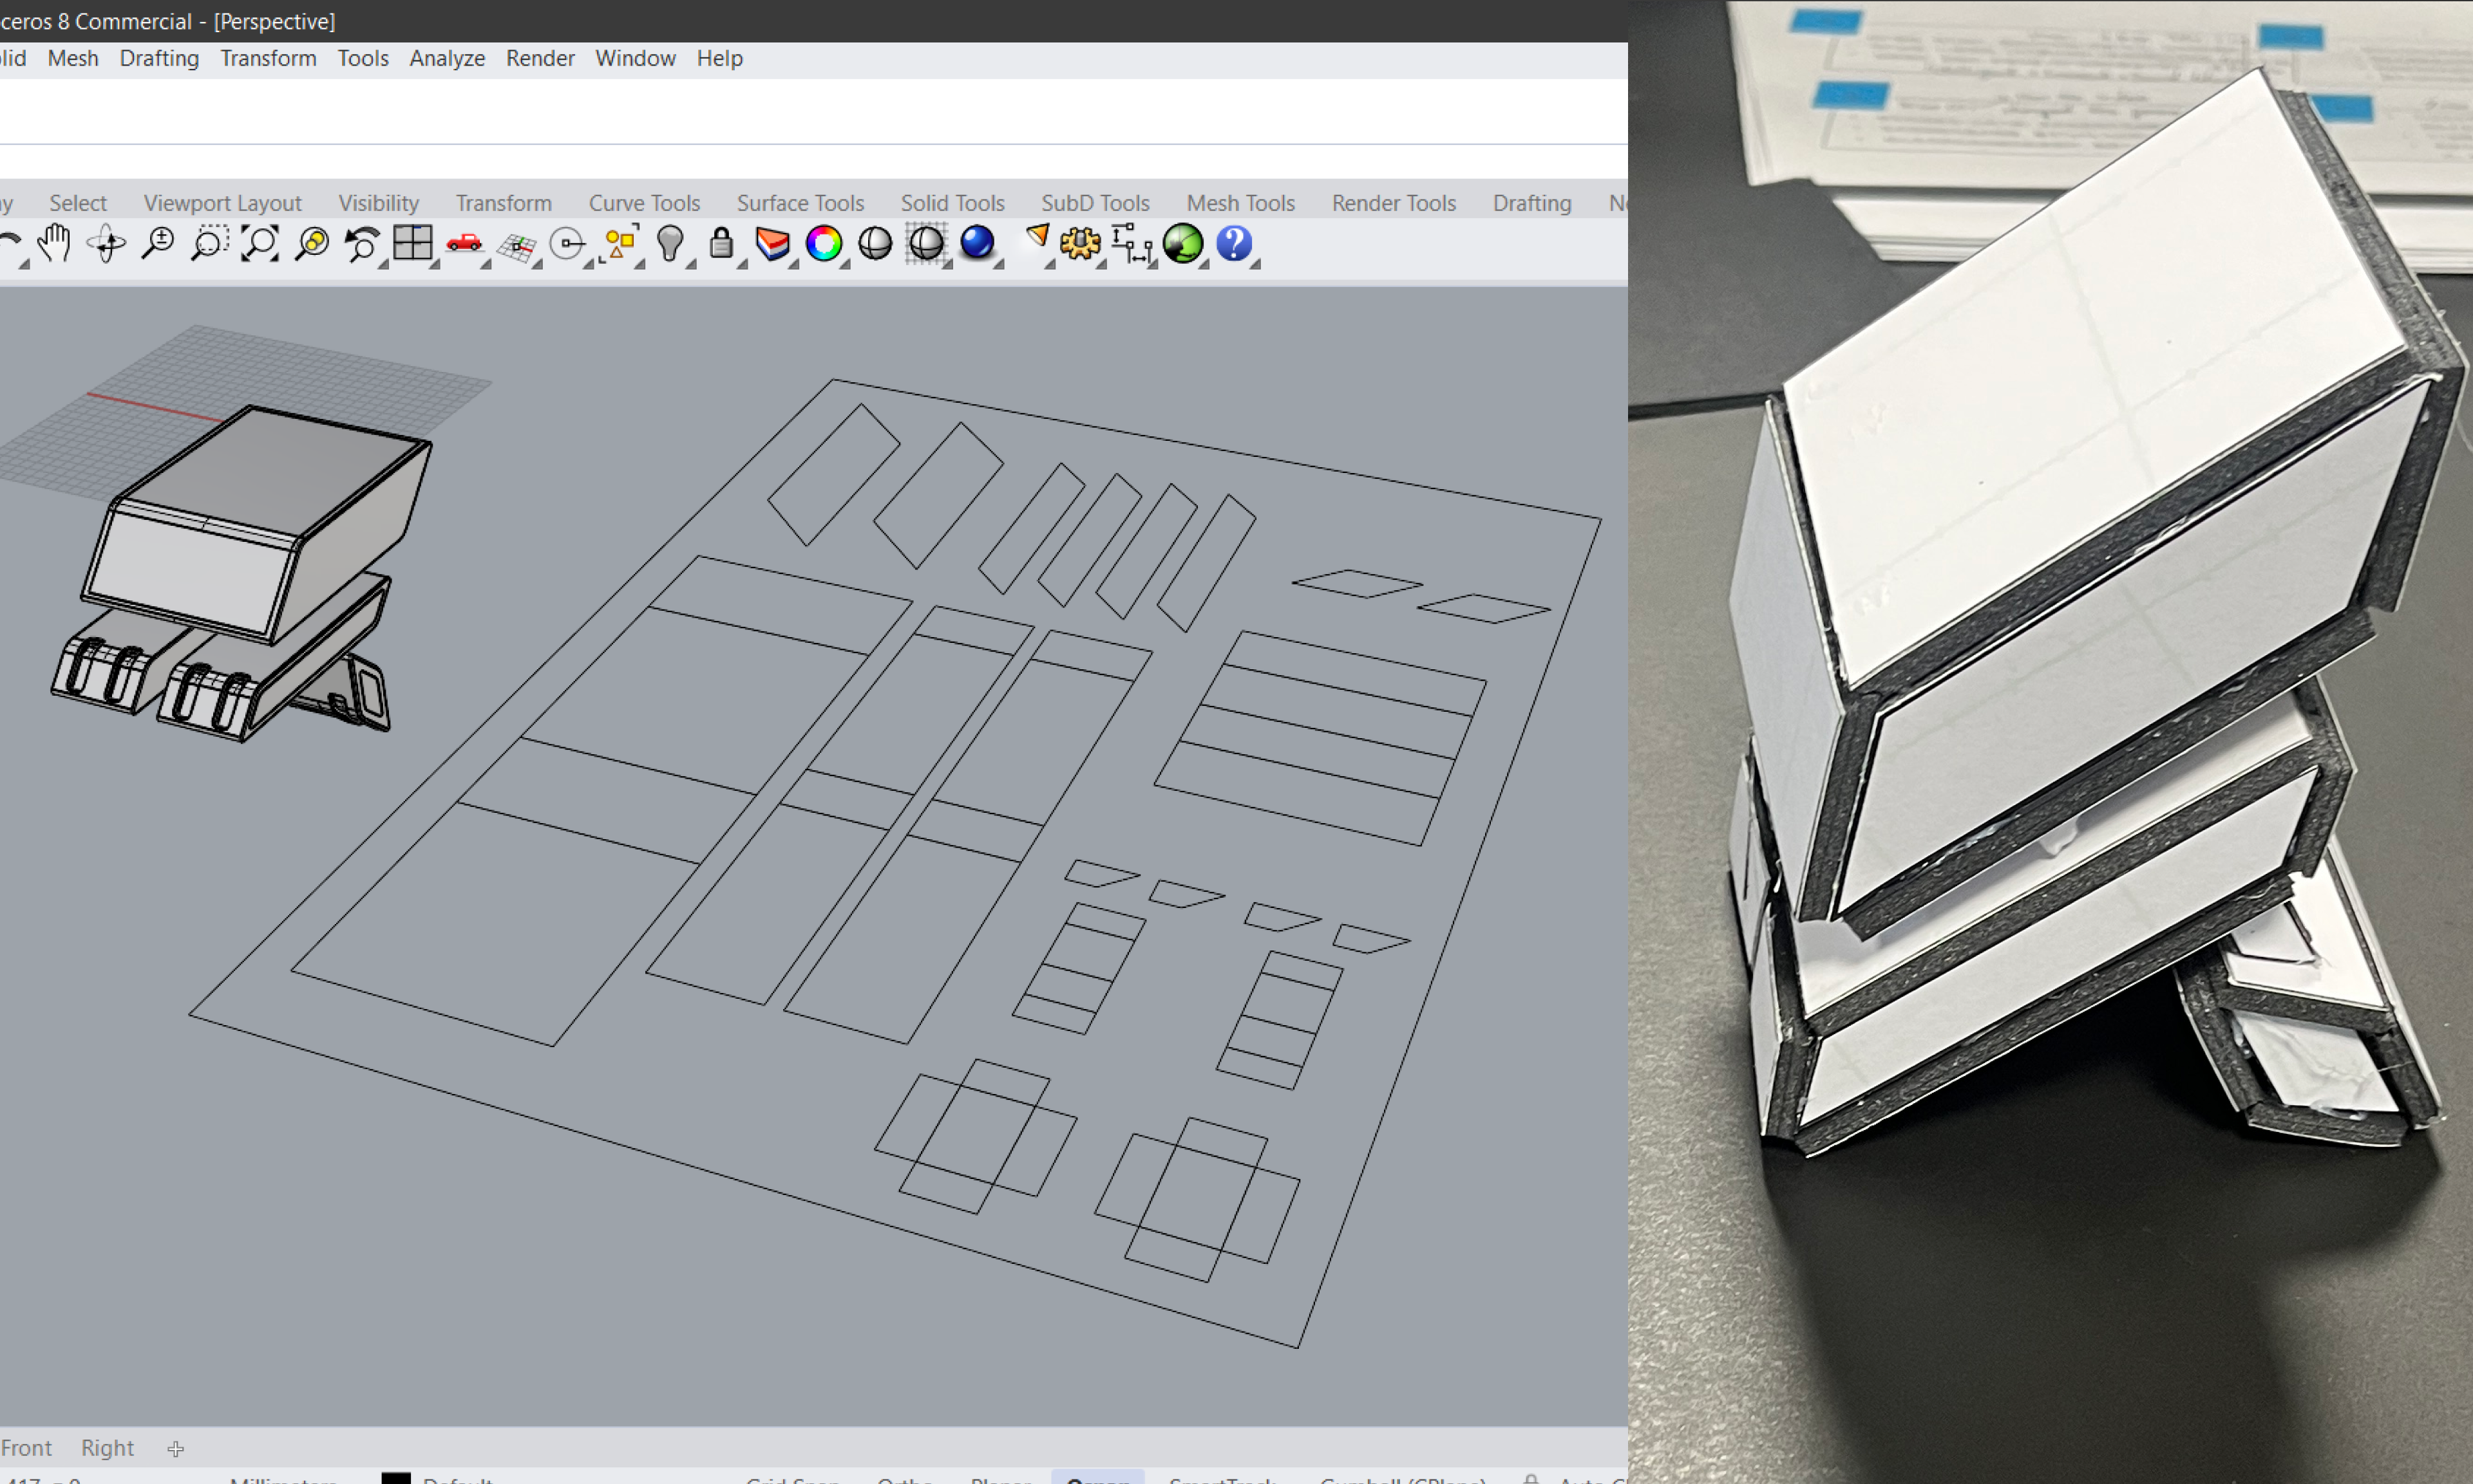Switch to the Curve Tools toolbar tab
2473x1484 pixels.
coord(644,203)
